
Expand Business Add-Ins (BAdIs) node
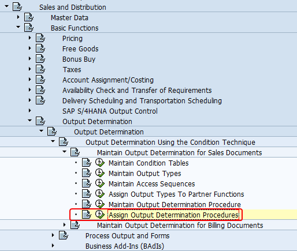[53, 246]
